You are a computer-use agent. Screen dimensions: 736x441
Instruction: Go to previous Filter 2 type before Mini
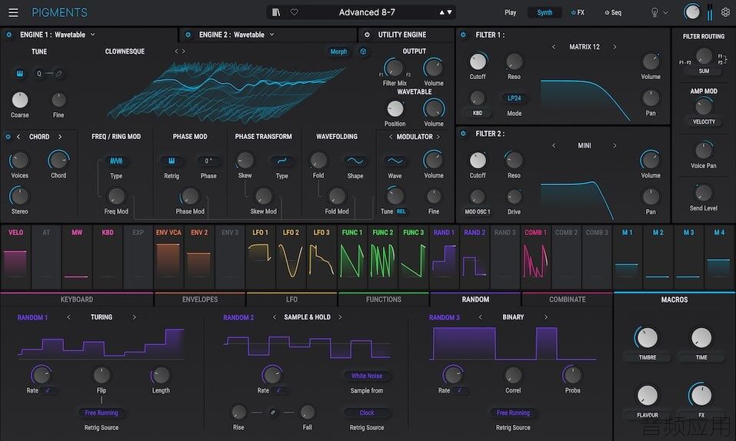tap(554, 146)
